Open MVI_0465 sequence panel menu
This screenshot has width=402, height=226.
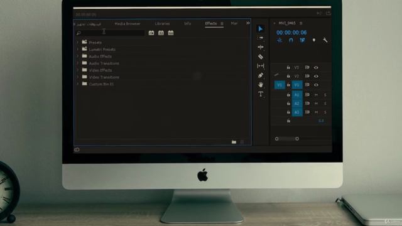coord(301,23)
